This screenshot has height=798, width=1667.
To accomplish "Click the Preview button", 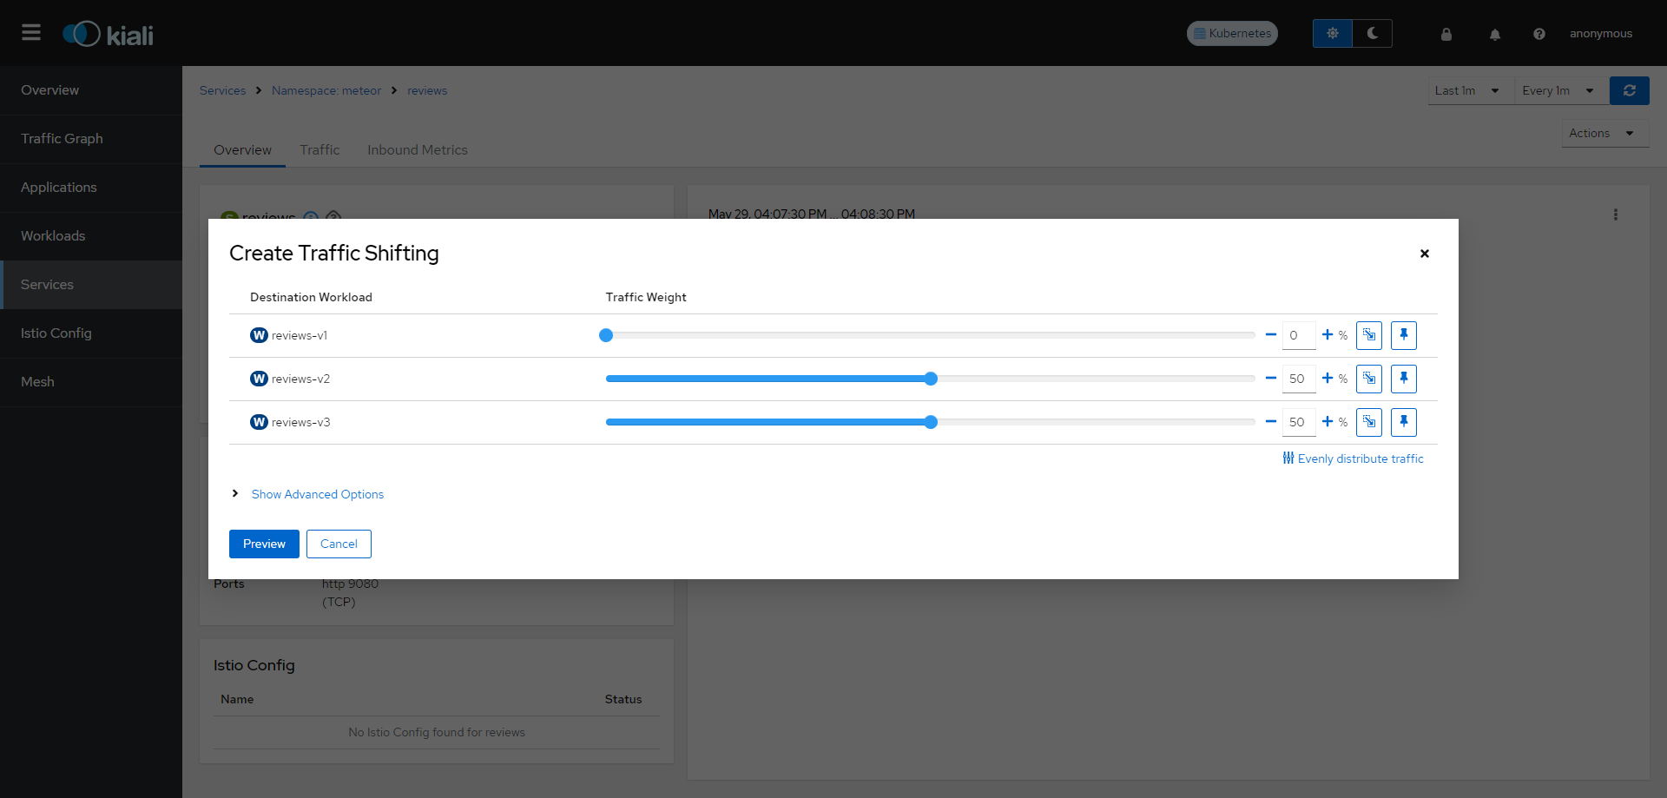I will coord(264,544).
